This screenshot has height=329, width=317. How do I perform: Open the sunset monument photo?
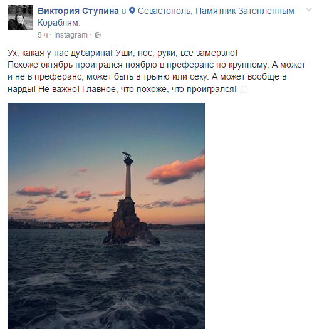click(x=106, y=216)
